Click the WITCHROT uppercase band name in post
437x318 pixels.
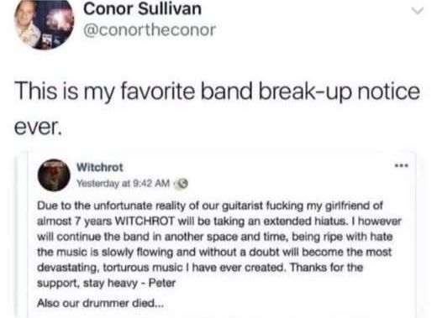pos(145,222)
